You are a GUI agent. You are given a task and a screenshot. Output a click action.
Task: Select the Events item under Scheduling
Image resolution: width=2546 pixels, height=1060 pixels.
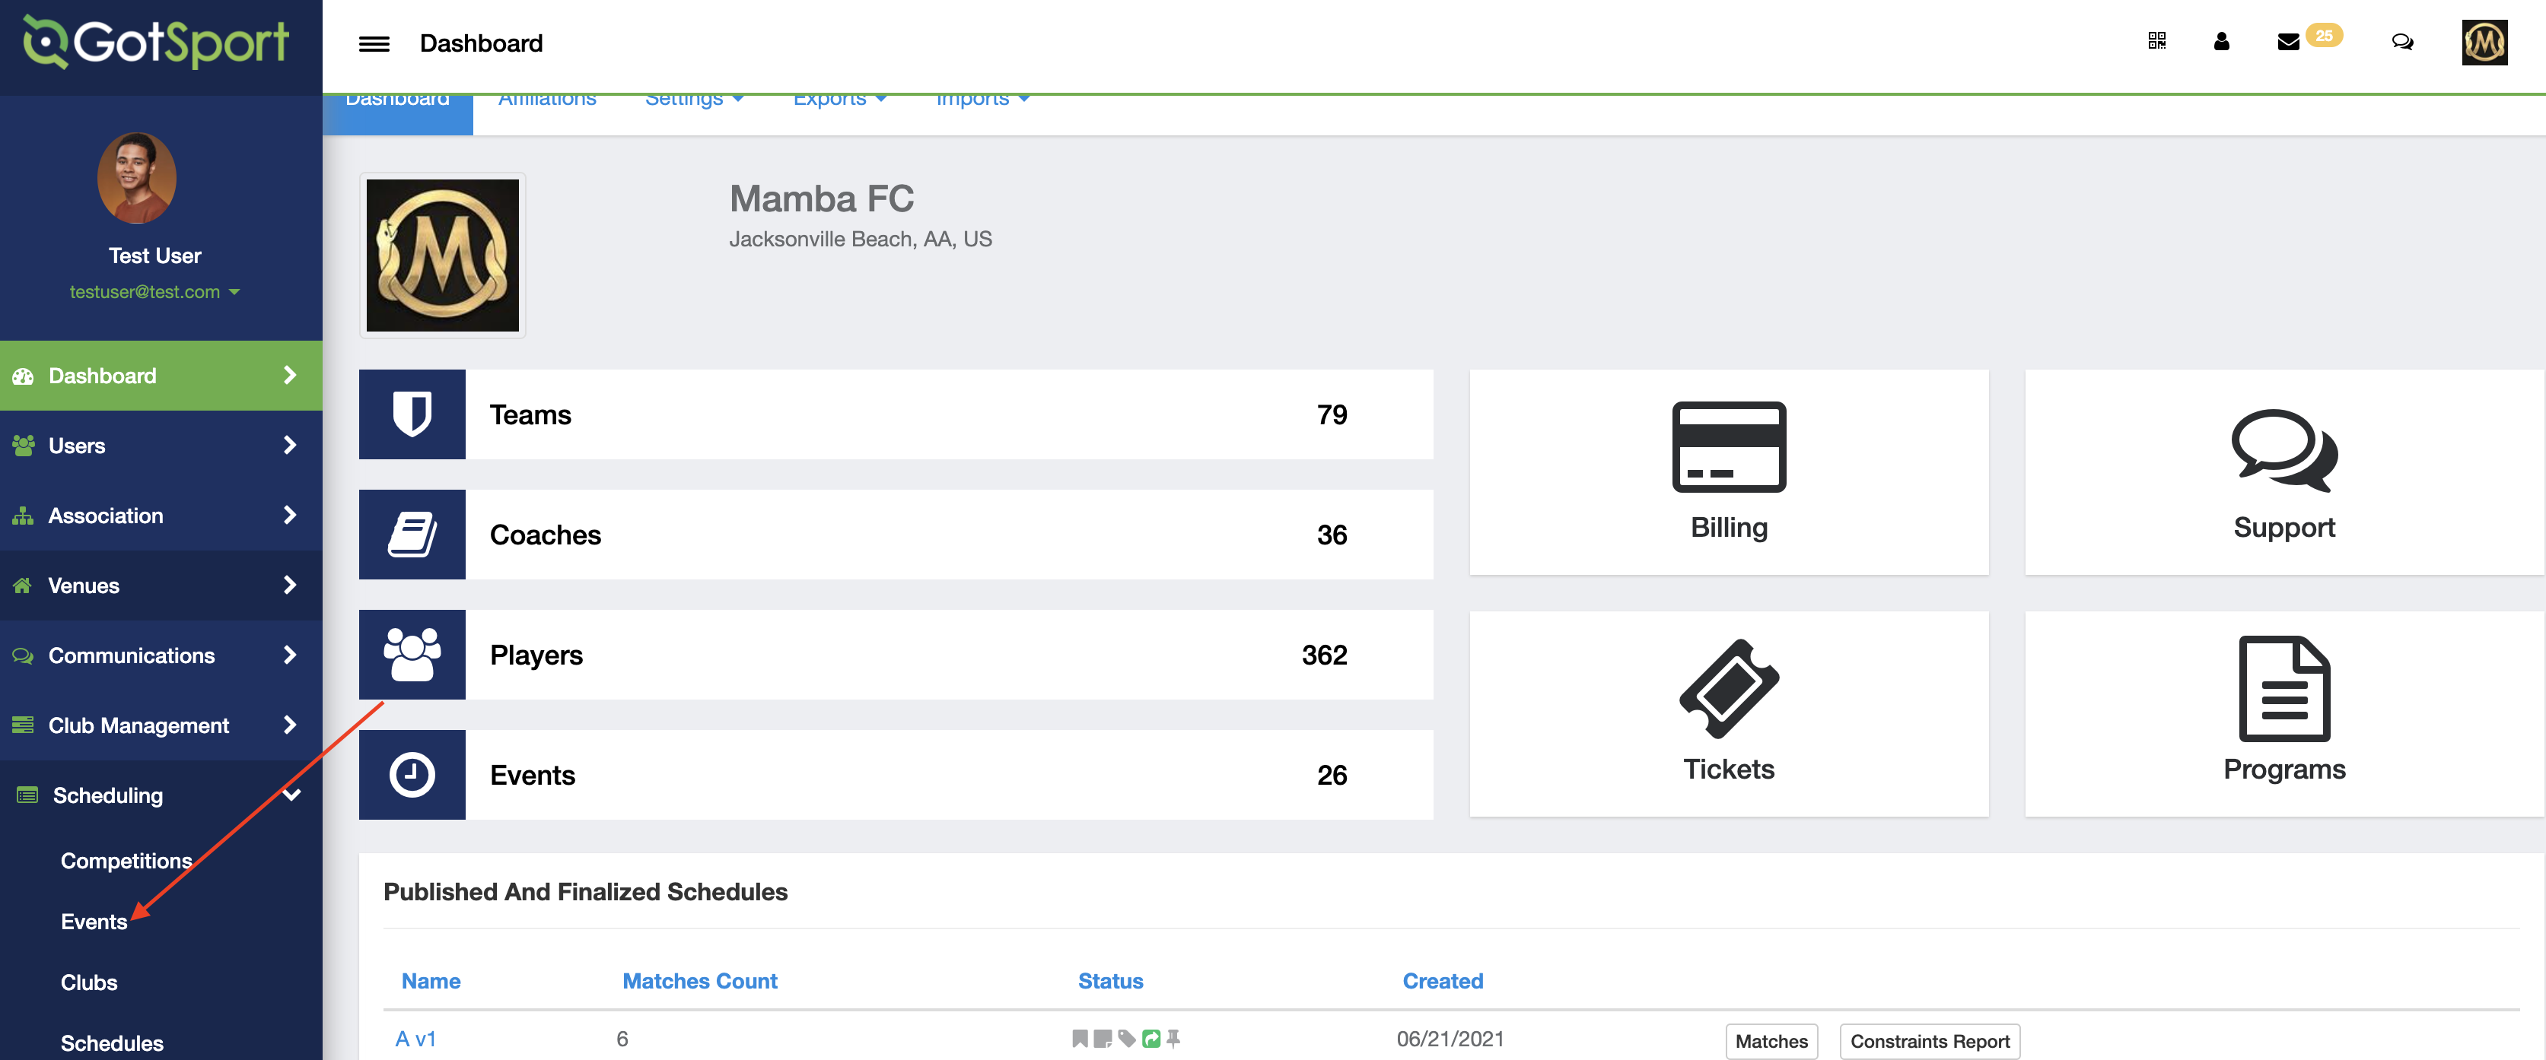tap(94, 922)
